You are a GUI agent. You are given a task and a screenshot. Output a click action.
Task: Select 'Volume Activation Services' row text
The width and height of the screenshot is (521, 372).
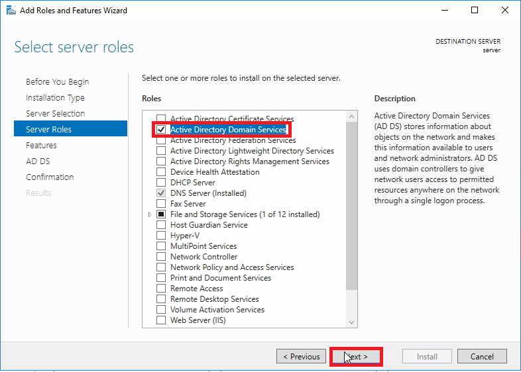click(217, 310)
